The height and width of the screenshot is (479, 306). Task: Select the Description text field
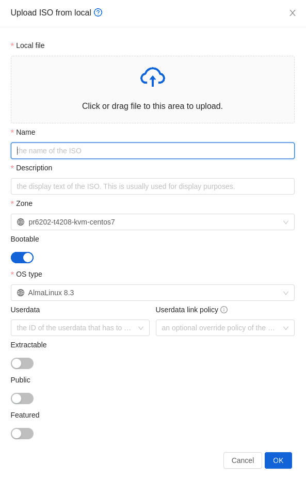[152, 186]
